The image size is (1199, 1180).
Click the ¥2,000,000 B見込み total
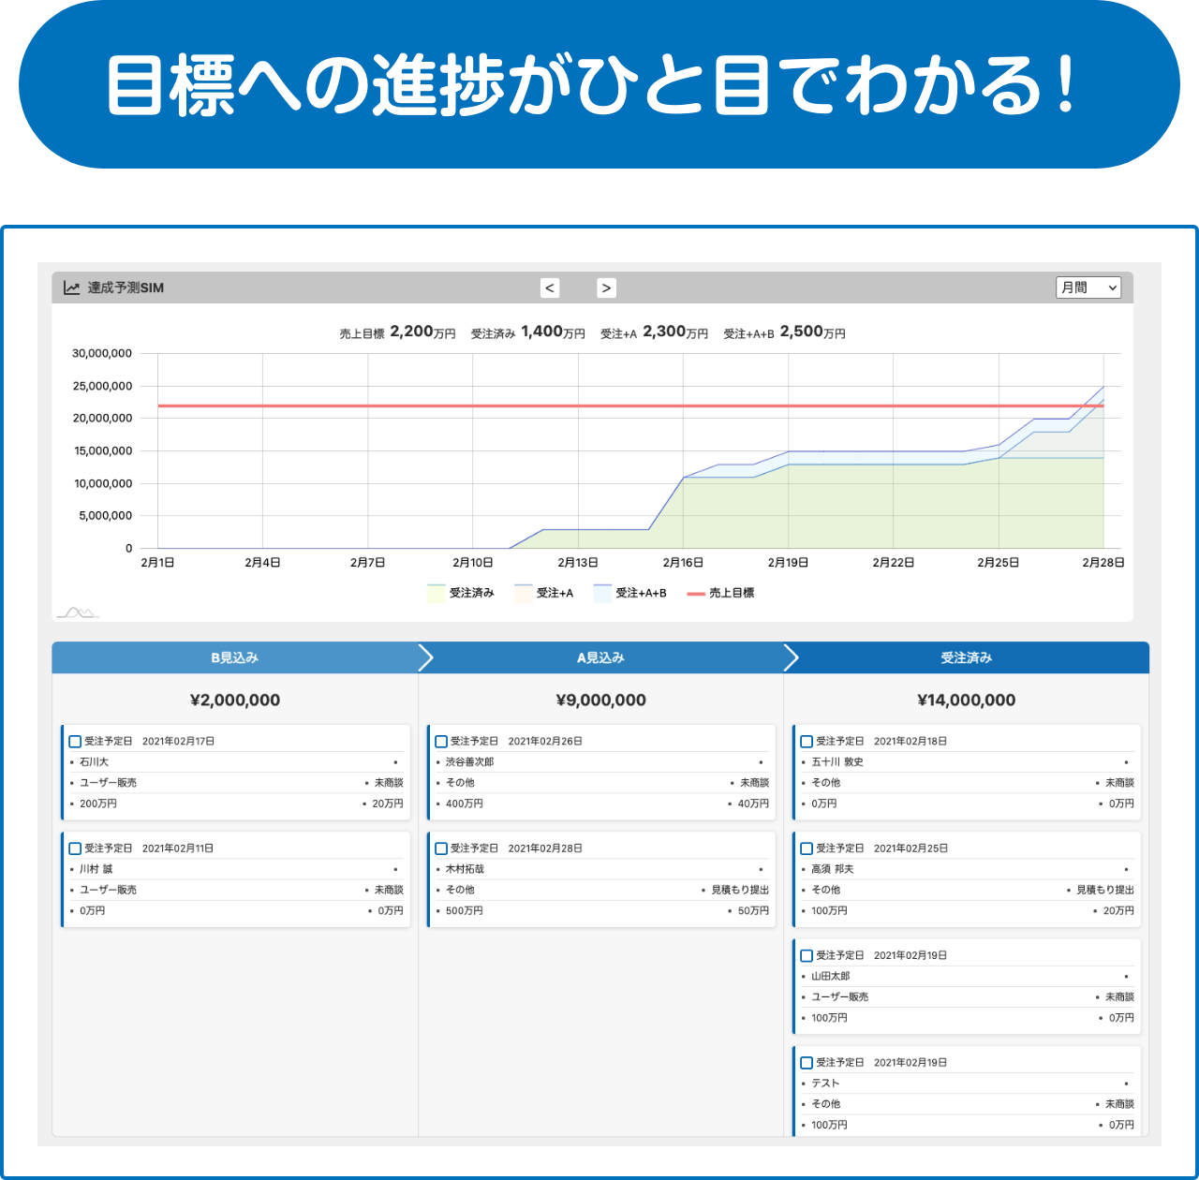click(235, 701)
